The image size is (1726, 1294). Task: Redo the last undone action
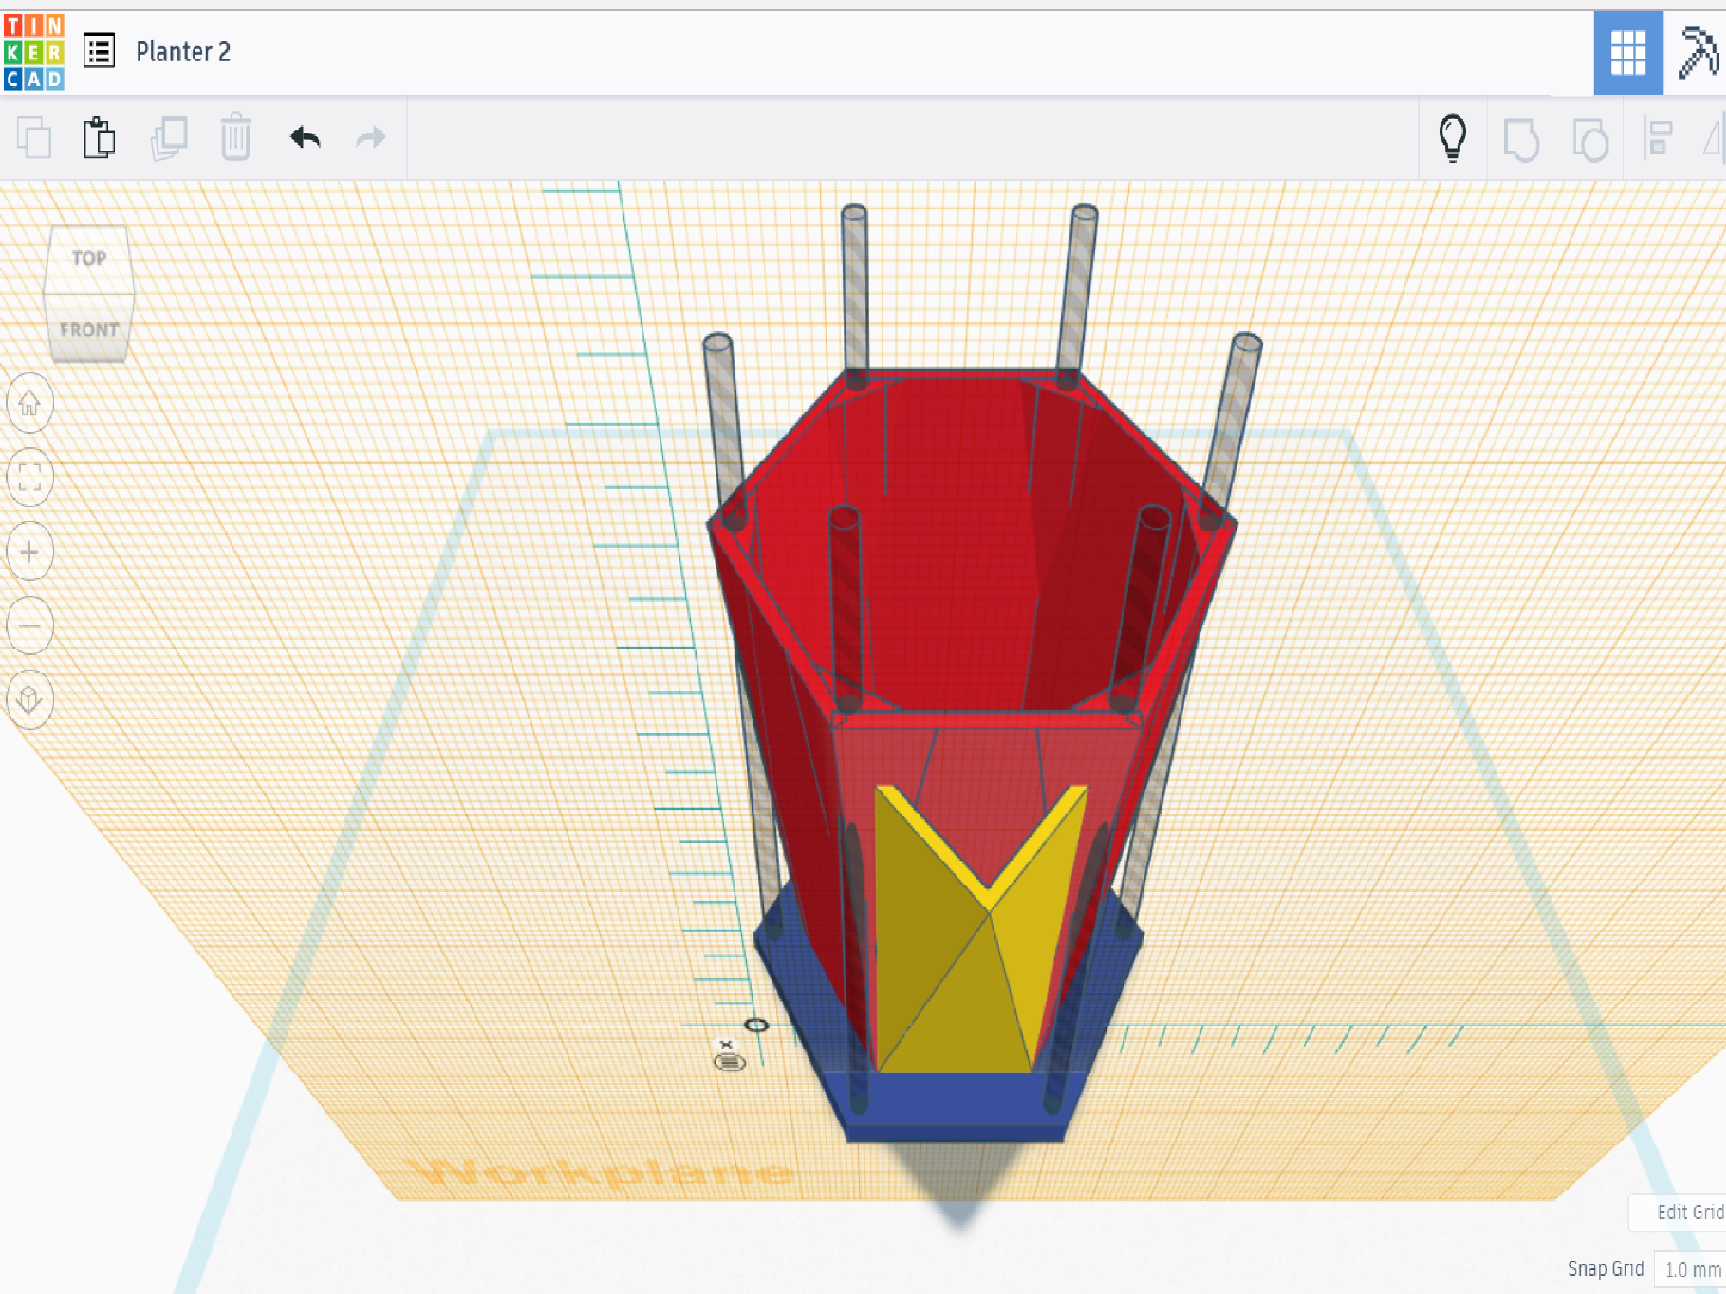(371, 138)
